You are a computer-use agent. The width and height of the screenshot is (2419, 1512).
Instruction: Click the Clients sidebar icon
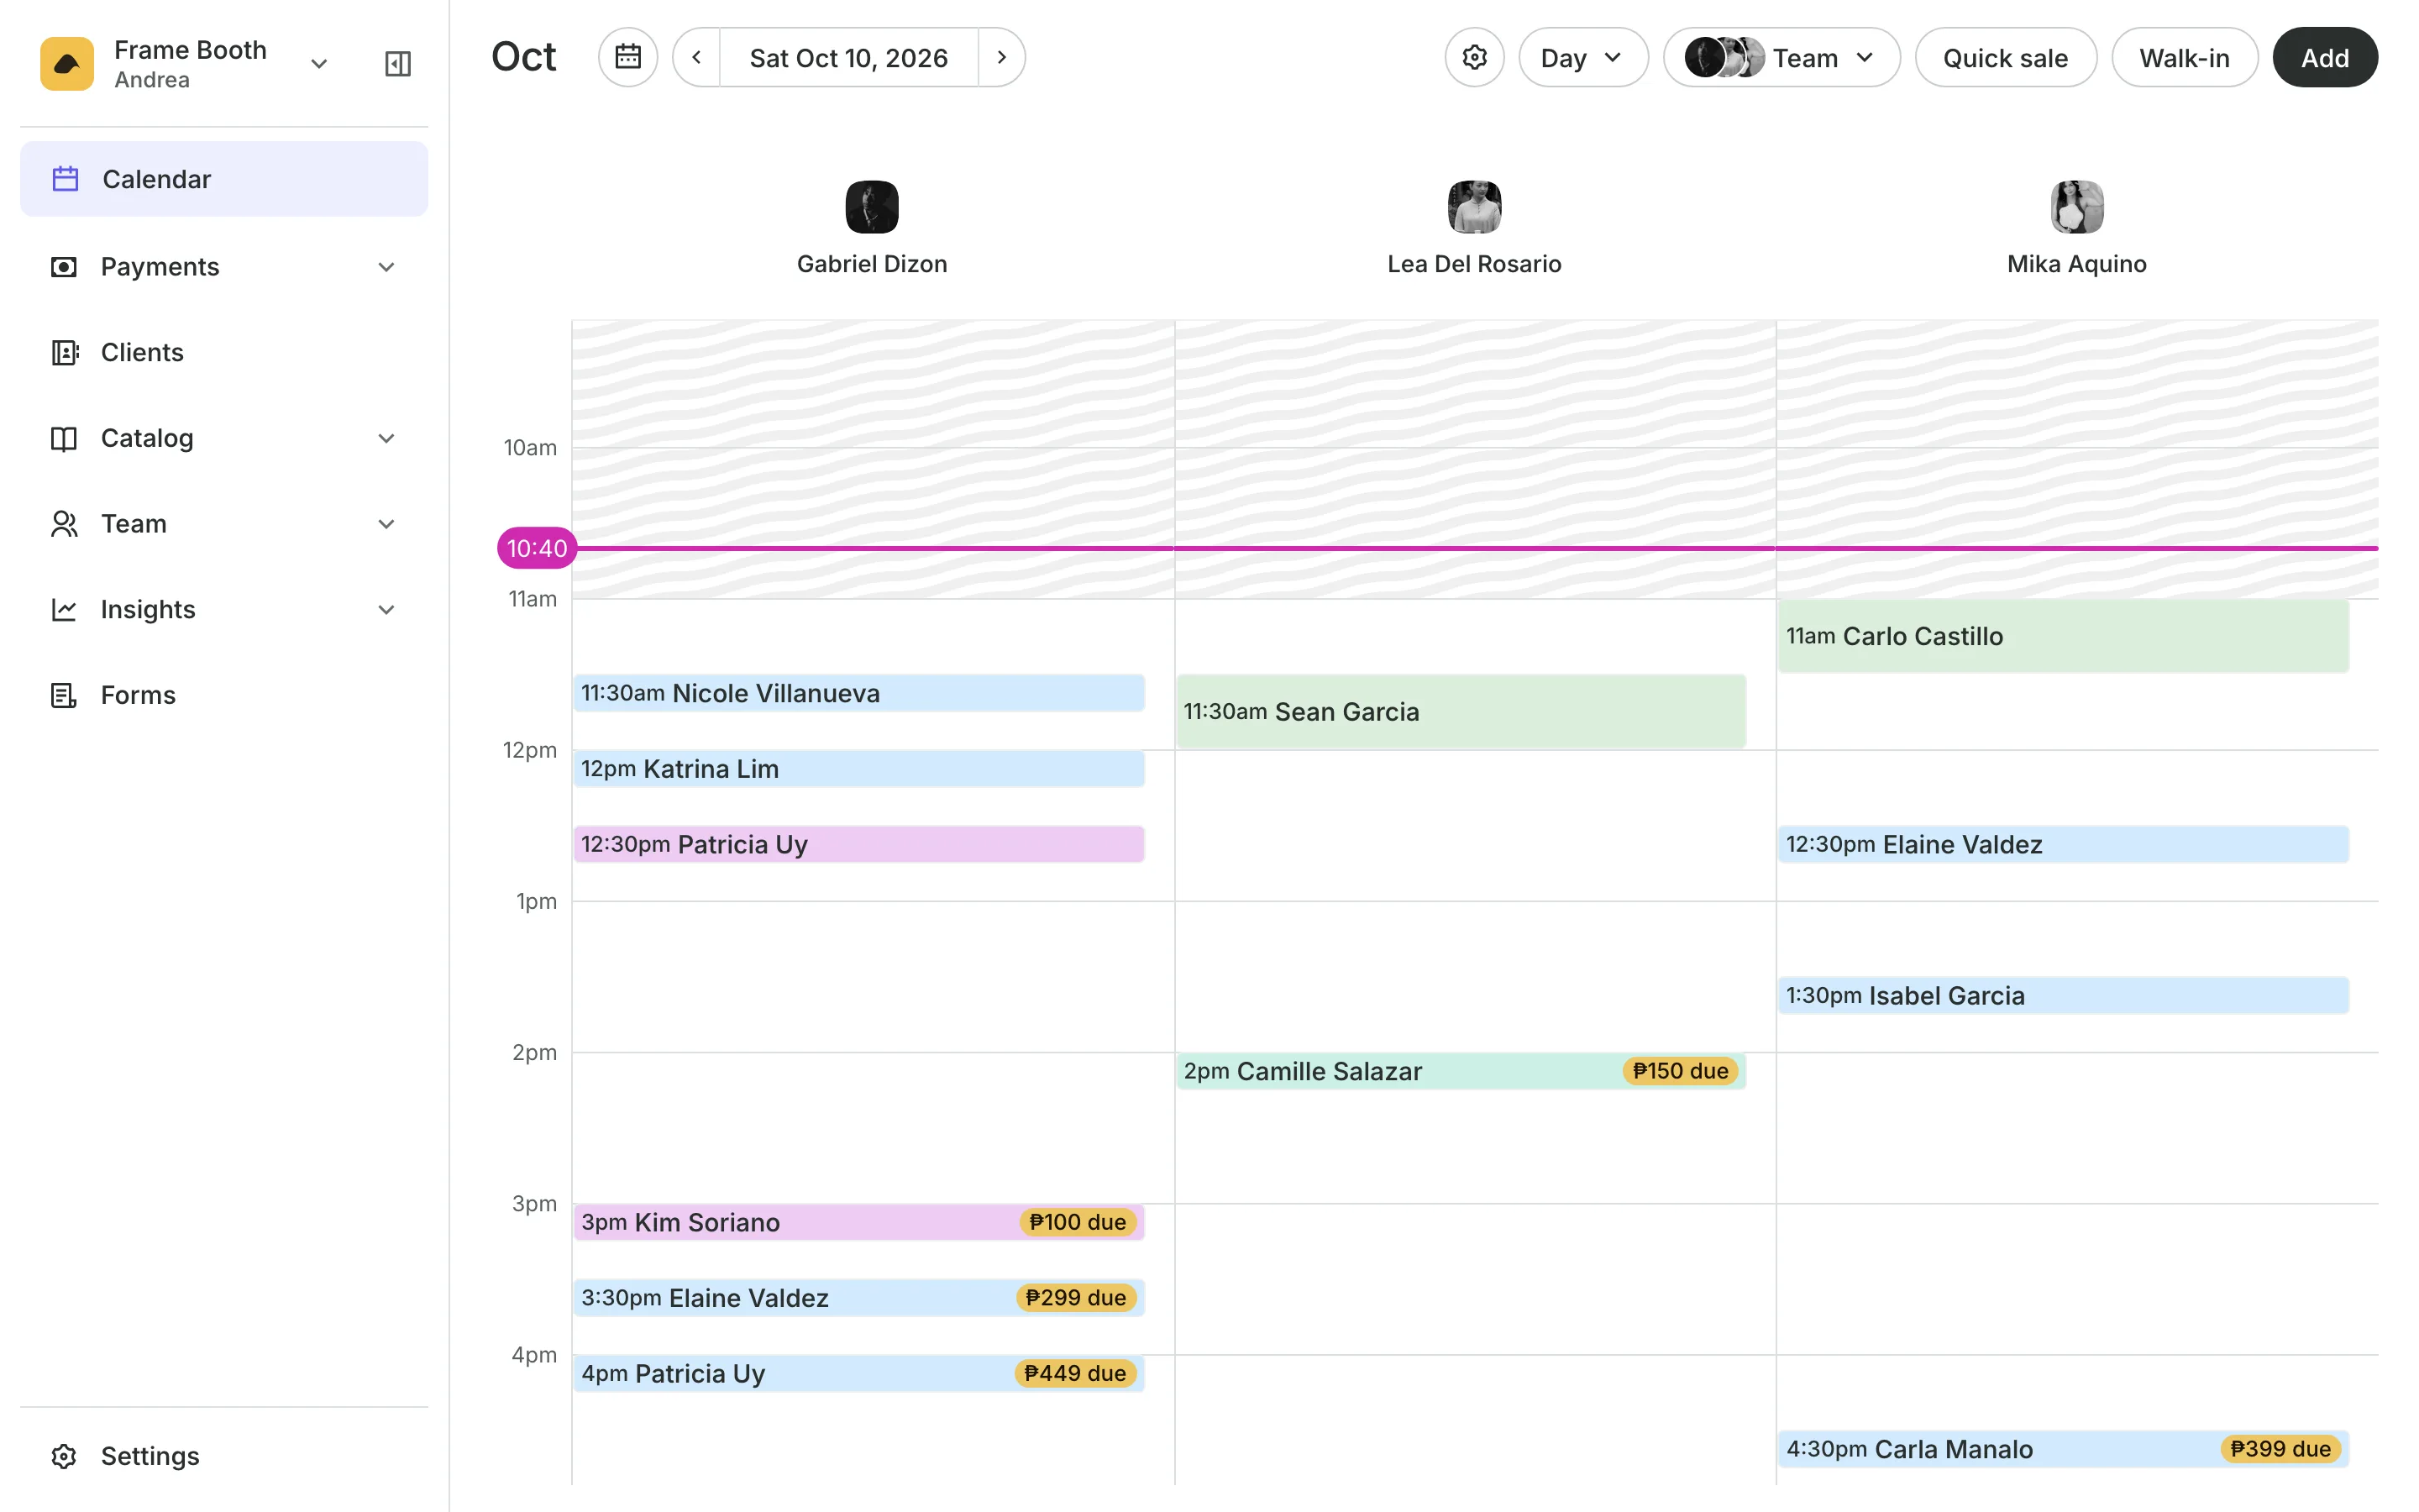[x=64, y=352]
